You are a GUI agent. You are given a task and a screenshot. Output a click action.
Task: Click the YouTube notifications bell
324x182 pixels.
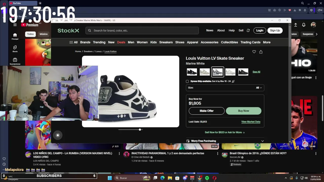(x=303, y=25)
